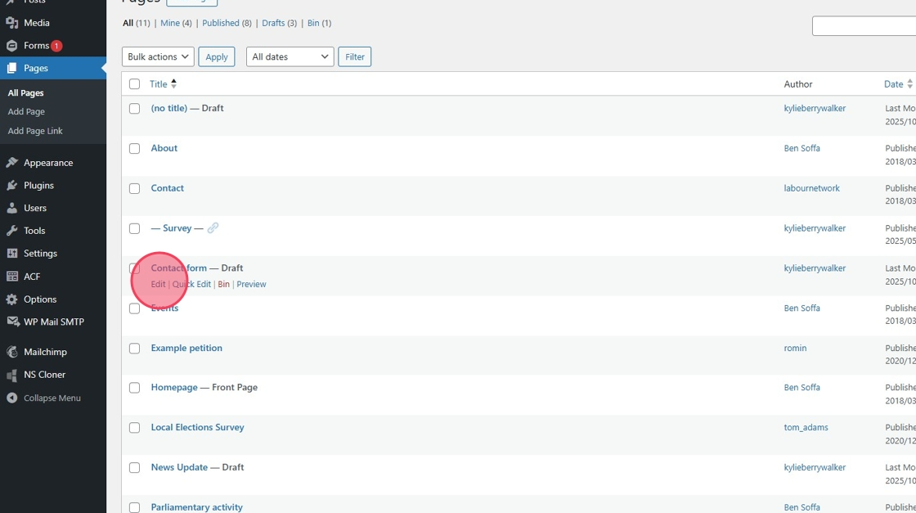Click the Forms notification badge
Image resolution: width=916 pixels, height=513 pixels.
pos(56,46)
